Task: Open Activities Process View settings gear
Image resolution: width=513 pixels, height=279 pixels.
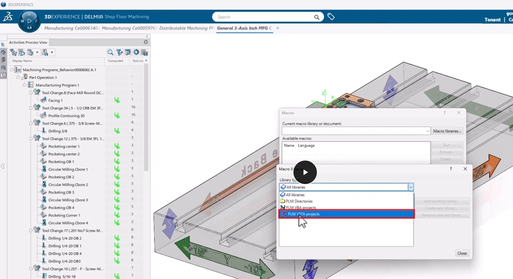Action: click(145, 42)
